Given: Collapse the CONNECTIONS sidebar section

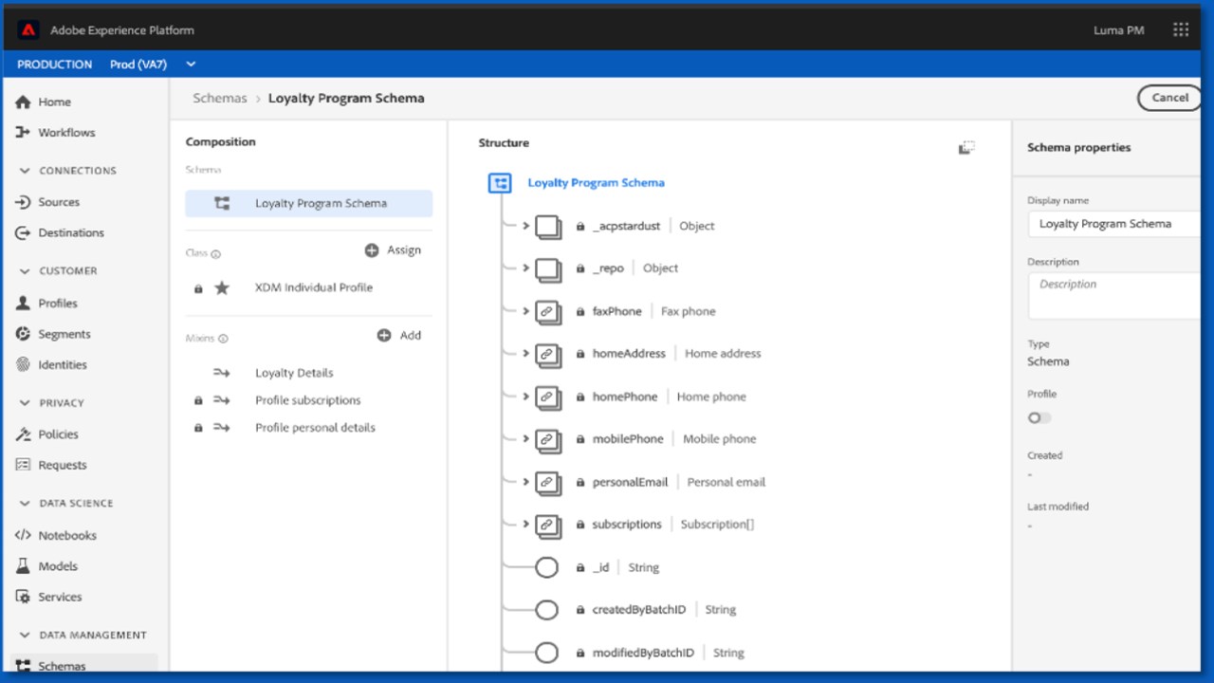Looking at the screenshot, I should pos(25,171).
